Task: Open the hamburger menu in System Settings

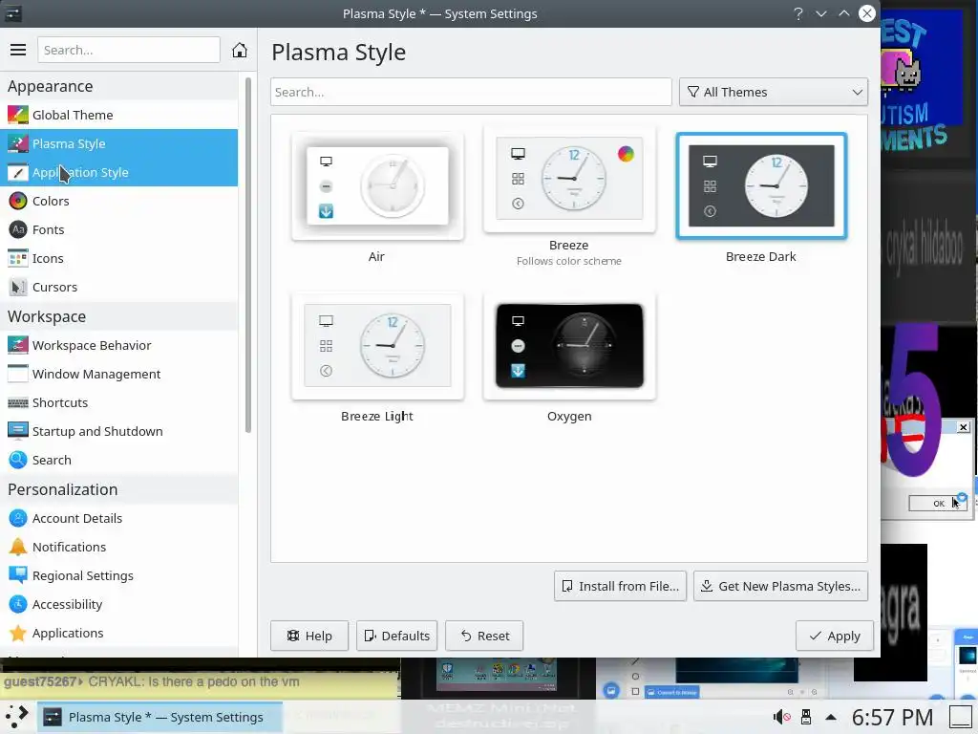Action: pyautogui.click(x=18, y=50)
